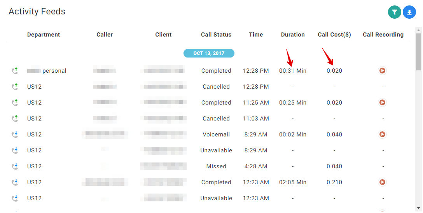The width and height of the screenshot is (423, 213).
Task: Click the scrollbar up arrow
Action: coord(418,30)
